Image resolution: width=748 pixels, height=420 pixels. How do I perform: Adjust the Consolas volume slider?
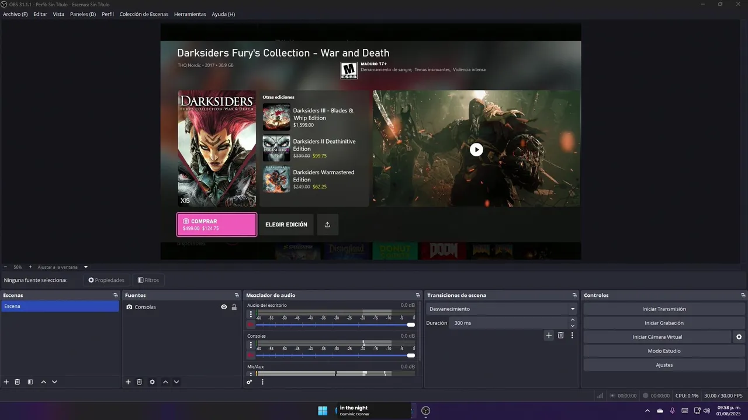pos(335,355)
